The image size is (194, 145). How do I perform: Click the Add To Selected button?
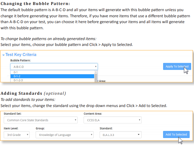[x=176, y=134]
